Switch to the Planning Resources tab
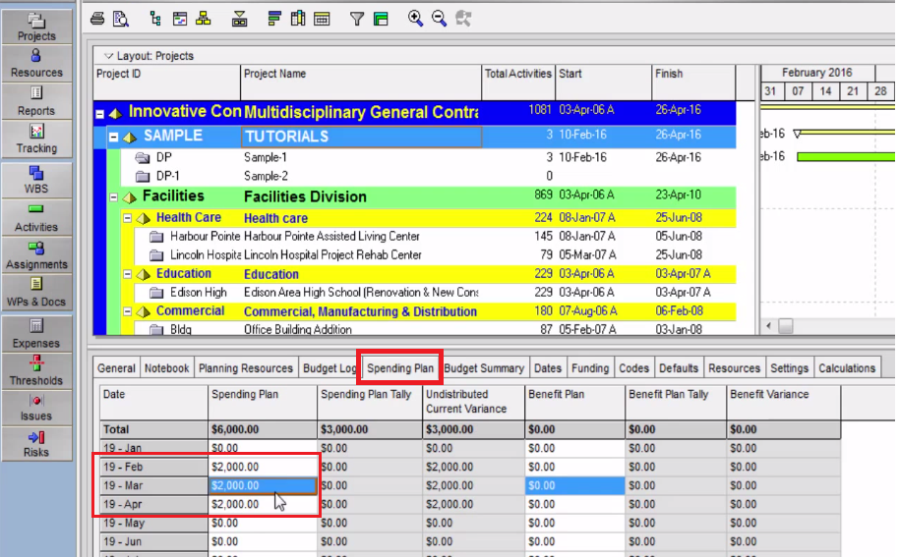Image resolution: width=899 pixels, height=557 pixels. pos(246,368)
